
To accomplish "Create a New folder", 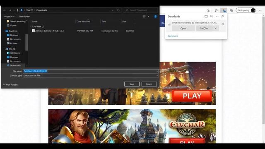I will [x=24, y=17].
